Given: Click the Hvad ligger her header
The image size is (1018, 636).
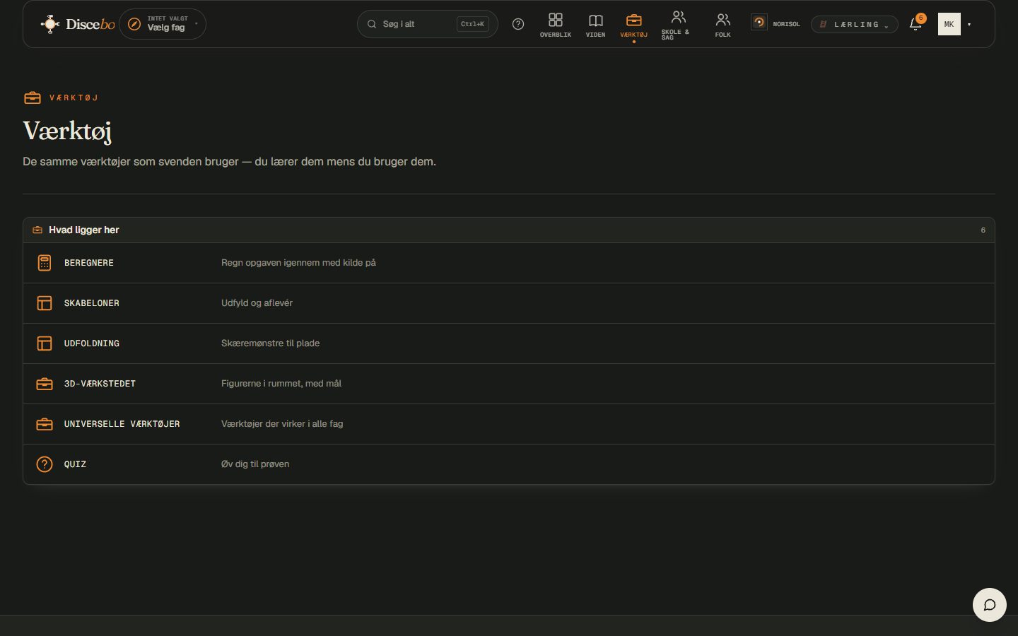Looking at the screenshot, I should [509, 230].
